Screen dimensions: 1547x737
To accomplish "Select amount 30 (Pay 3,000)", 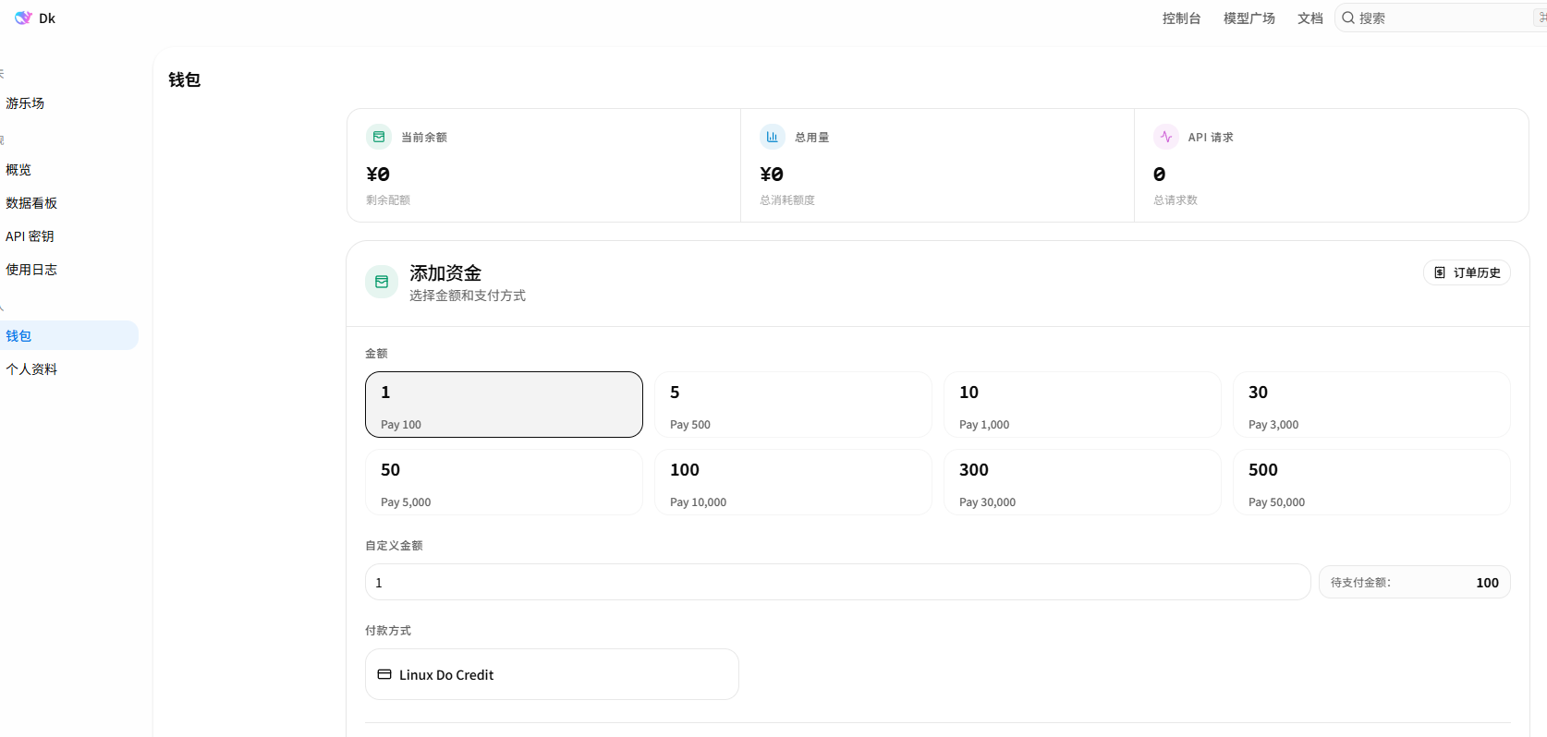I will [1371, 405].
